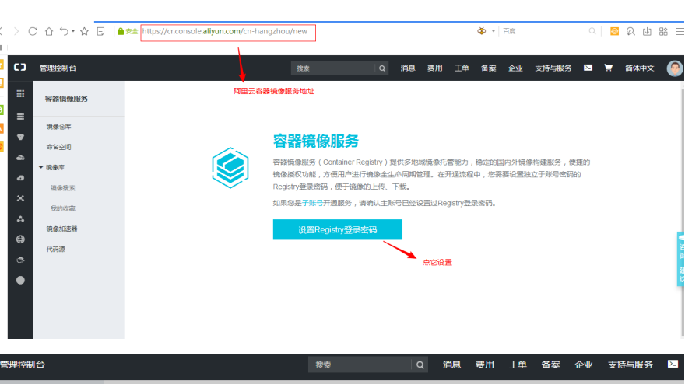Viewport: 685px width, 384px height.
Task: Open the shopping cart icon
Action: click(608, 68)
